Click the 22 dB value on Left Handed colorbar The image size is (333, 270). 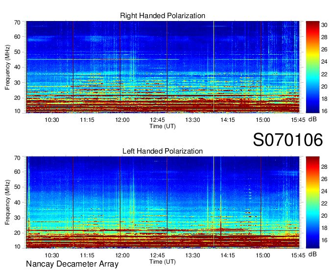click(x=324, y=203)
